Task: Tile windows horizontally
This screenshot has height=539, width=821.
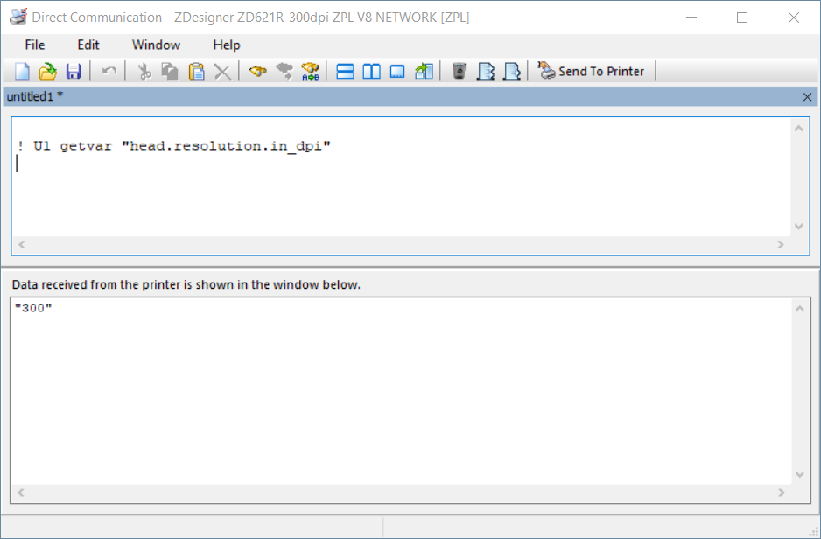Action: 343,71
